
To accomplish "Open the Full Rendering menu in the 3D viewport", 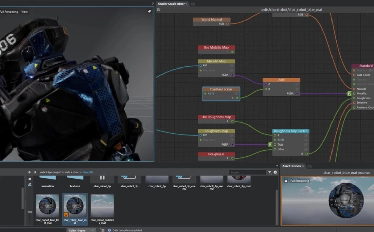I will click(x=9, y=12).
